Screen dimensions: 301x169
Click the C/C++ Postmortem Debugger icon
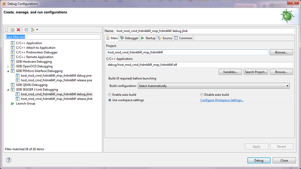13,52
